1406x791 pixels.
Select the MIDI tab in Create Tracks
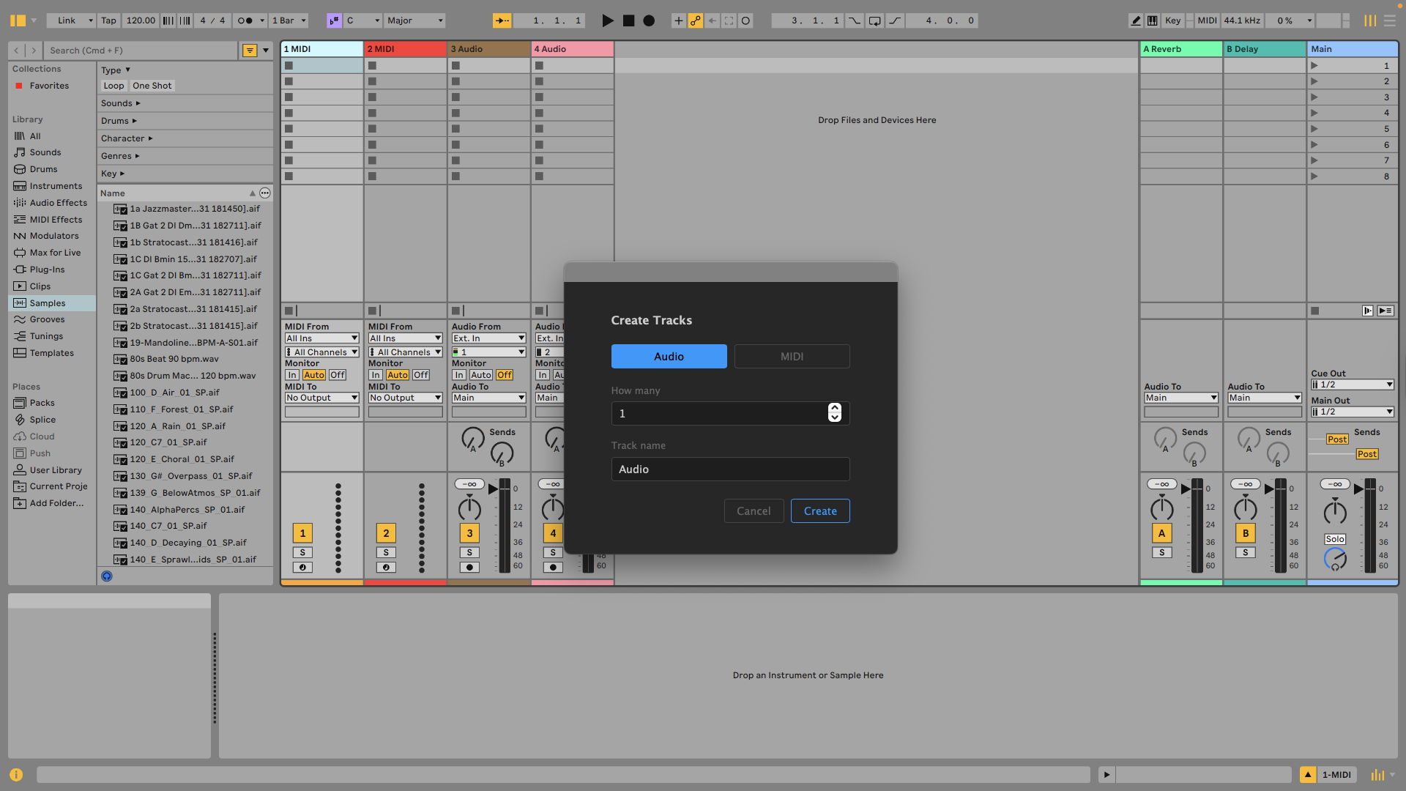pyautogui.click(x=792, y=357)
